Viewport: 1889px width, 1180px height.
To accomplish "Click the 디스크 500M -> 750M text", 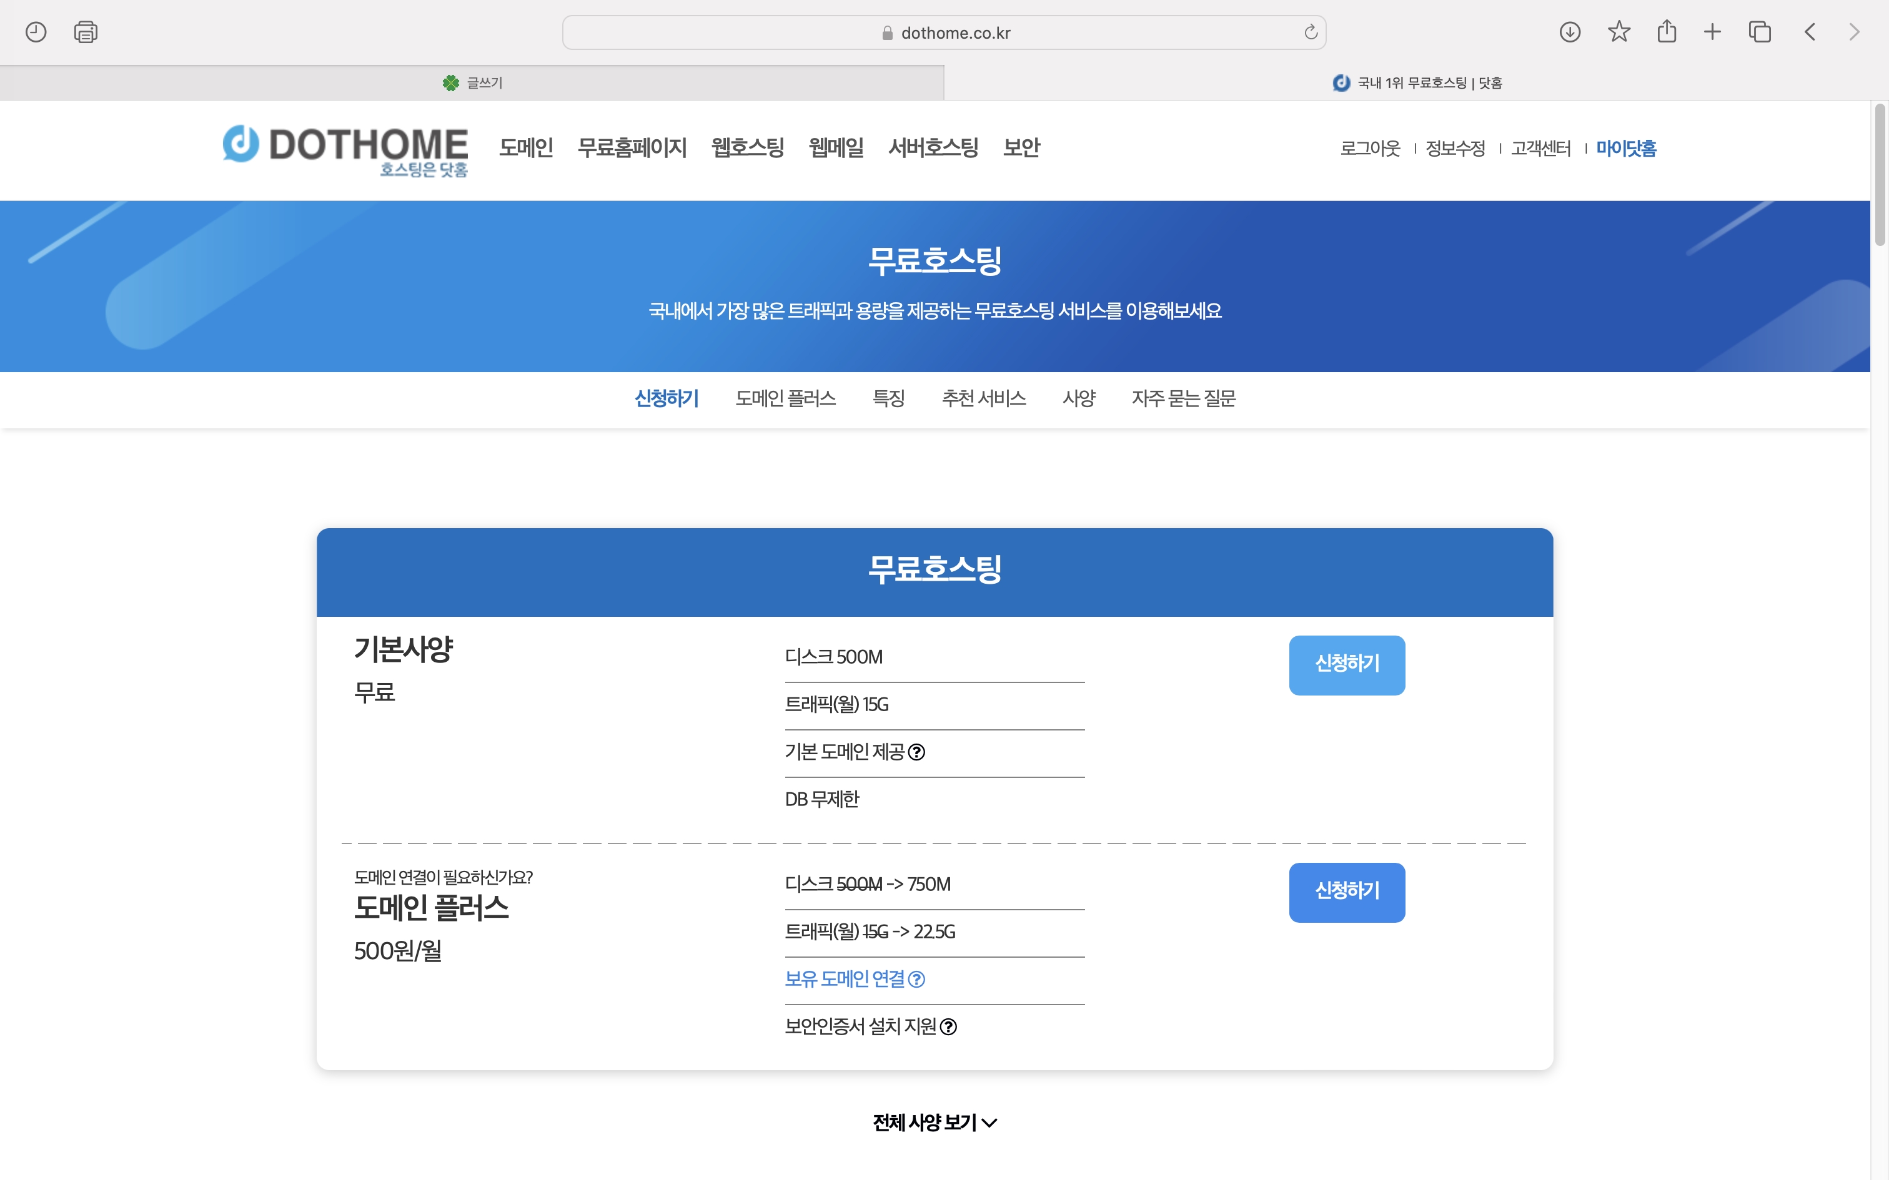I will 867,885.
